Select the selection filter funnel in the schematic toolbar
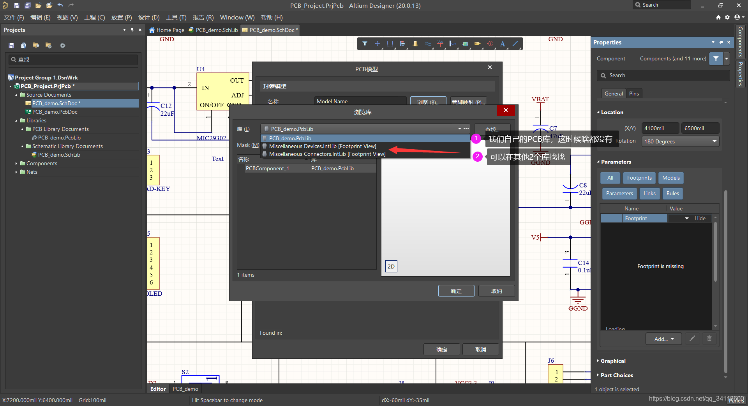This screenshot has height=406, width=748. [x=365, y=44]
